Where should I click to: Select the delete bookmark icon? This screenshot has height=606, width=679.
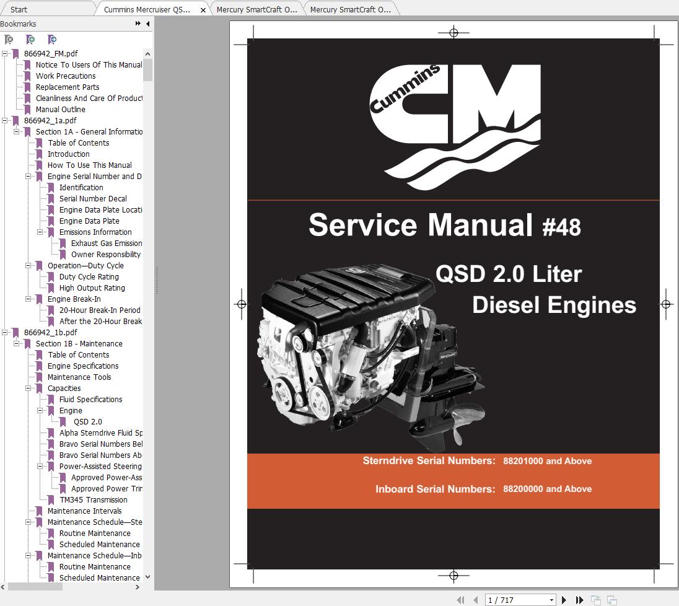click(9, 40)
